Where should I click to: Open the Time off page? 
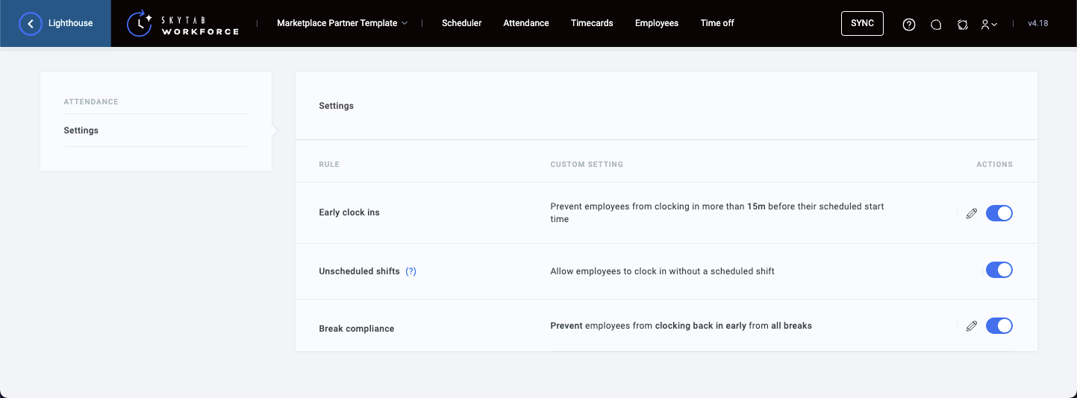(x=717, y=23)
